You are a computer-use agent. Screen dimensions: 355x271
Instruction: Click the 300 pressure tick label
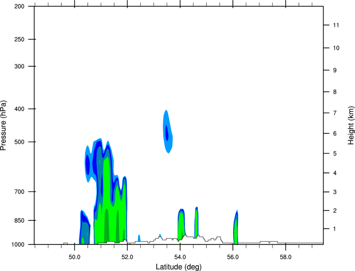(x=19, y=66)
